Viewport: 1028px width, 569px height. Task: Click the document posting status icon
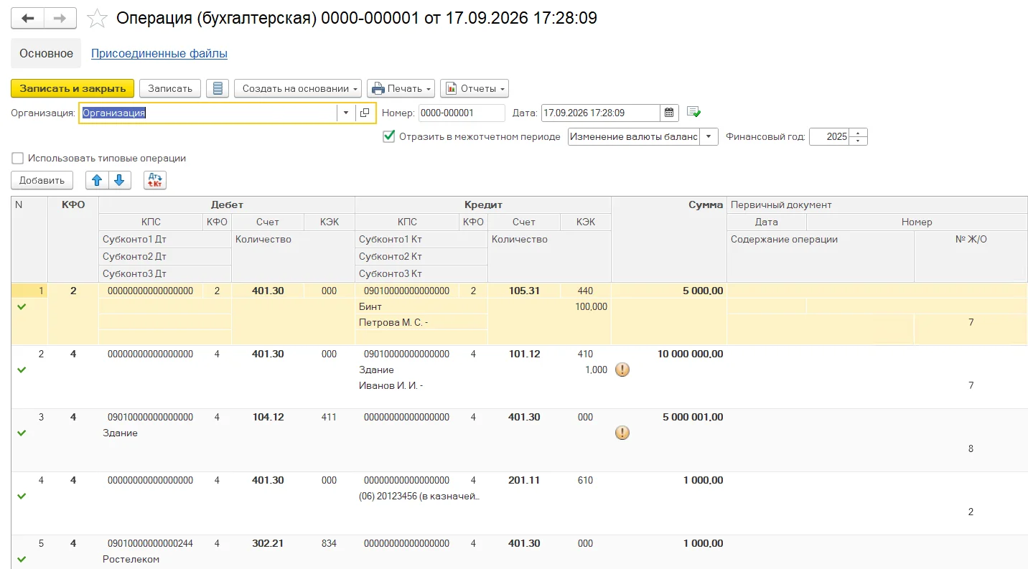click(x=693, y=113)
